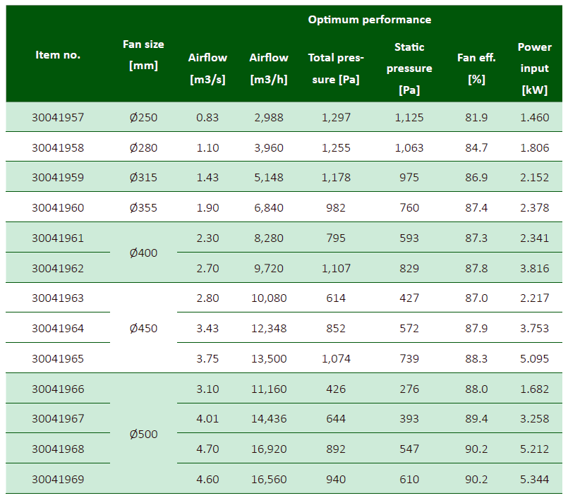Click the 13,500 airflow value
The width and height of the screenshot is (568, 498).
(269, 358)
